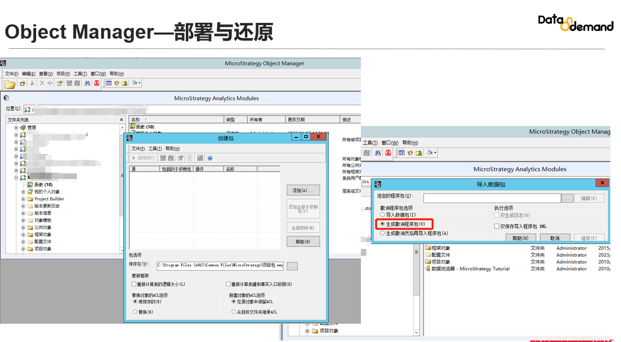621x342 pixels.
Task: Expand the 管理 tree node
Action: pyautogui.click(x=16, y=128)
